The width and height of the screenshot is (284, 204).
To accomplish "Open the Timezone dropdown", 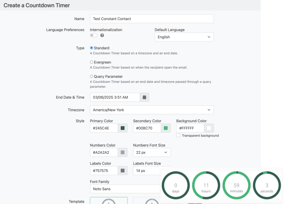I will [152, 110].
